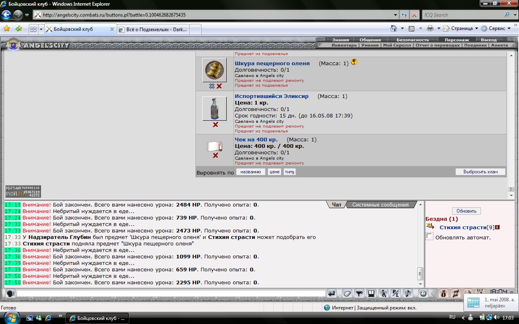Open the Персонаж menu
The width and height of the screenshot is (519, 324).
pos(457,40)
